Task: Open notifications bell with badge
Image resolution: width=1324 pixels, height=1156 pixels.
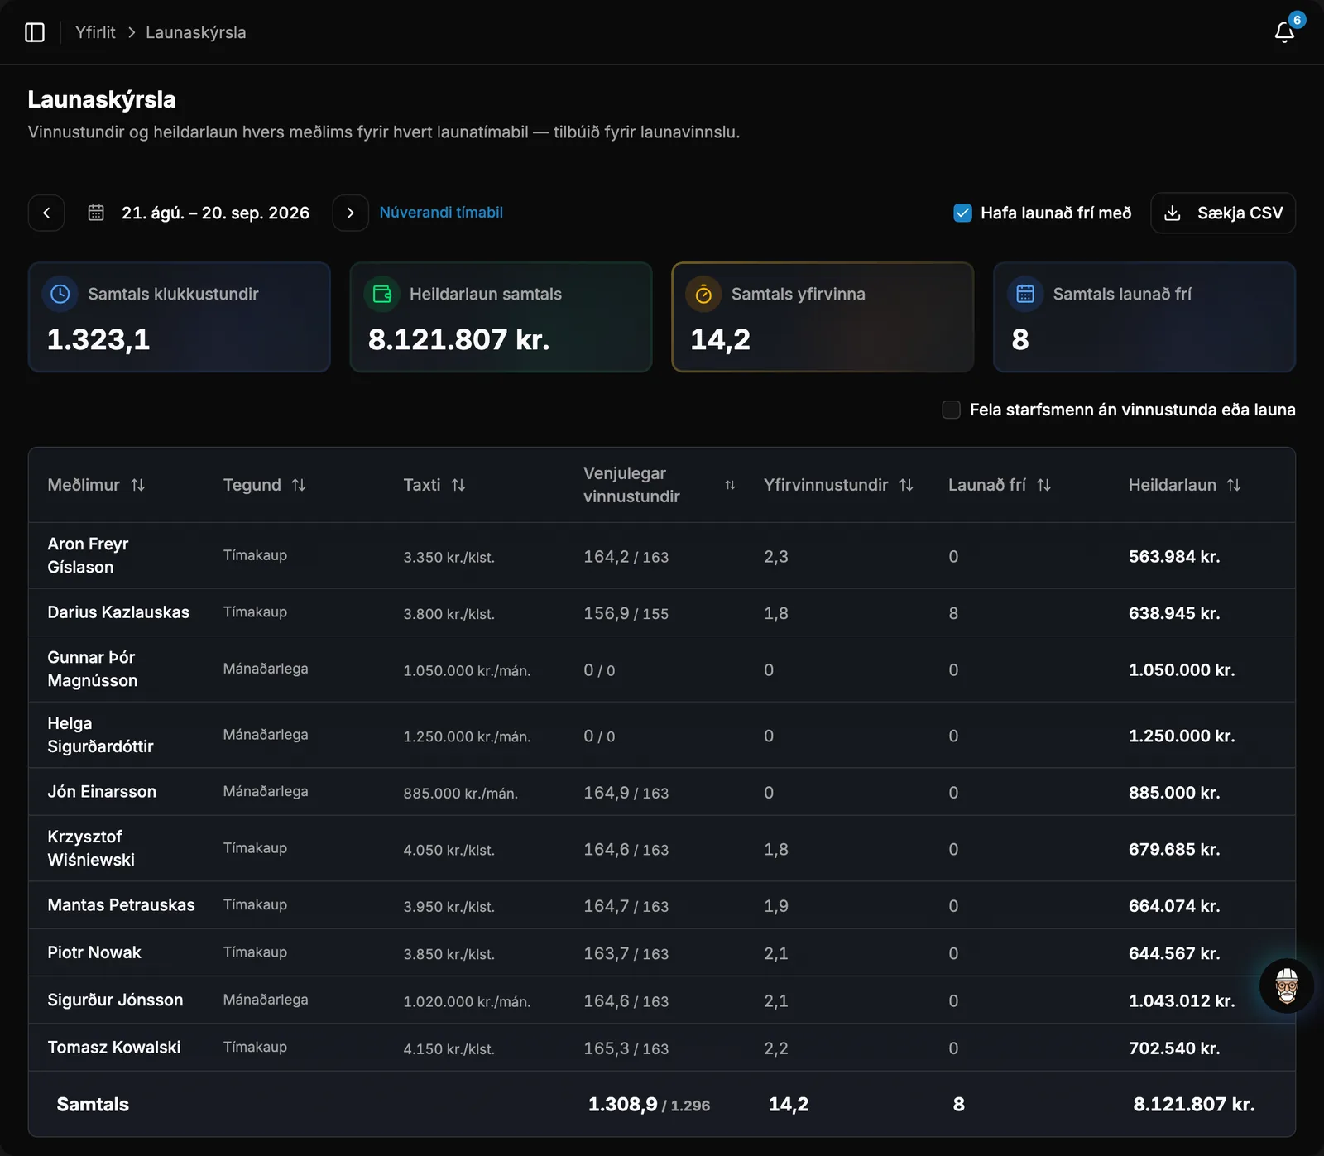Action: (x=1284, y=32)
